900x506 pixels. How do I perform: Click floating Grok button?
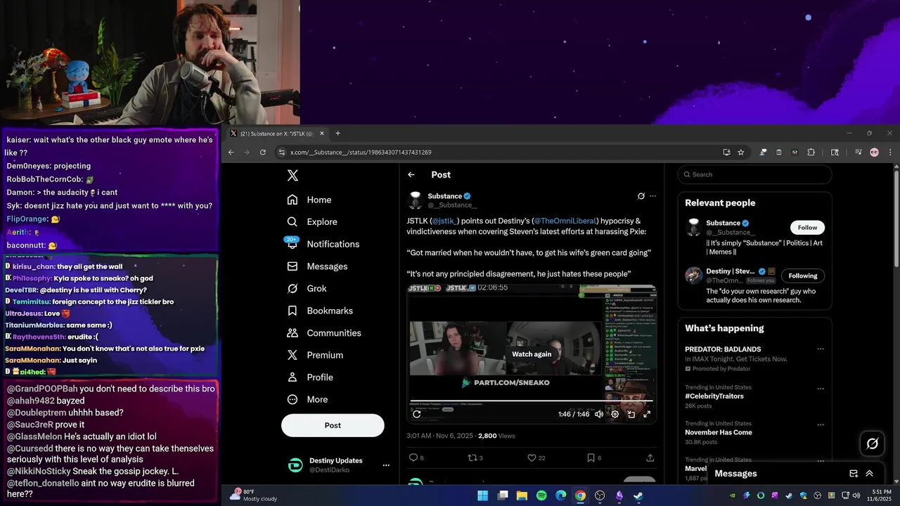[873, 443]
